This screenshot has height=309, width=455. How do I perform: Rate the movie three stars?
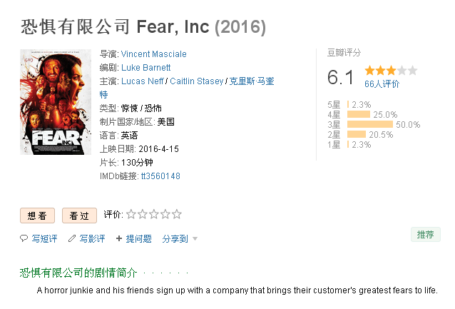click(154, 214)
